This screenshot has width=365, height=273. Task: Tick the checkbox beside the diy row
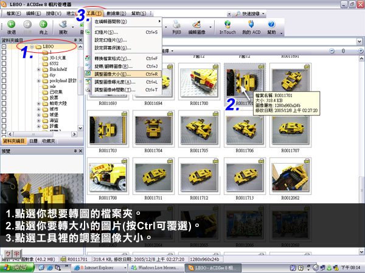tap(4, 75)
